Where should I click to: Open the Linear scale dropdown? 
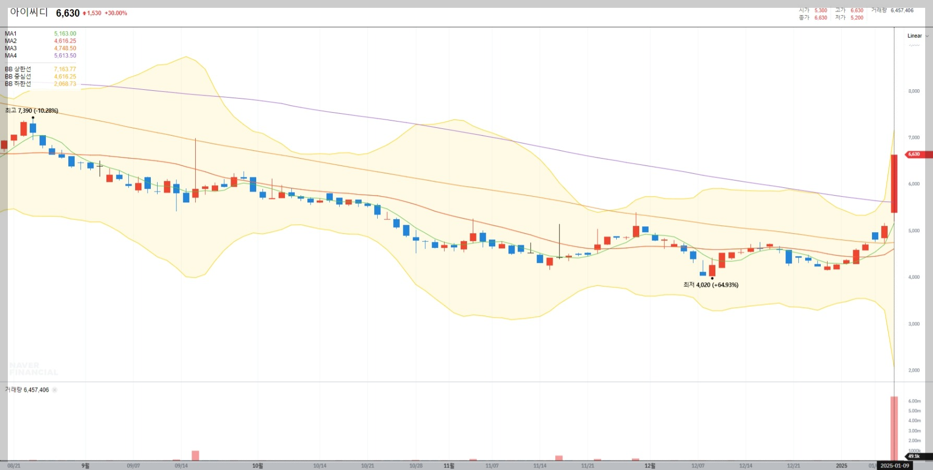(x=917, y=36)
